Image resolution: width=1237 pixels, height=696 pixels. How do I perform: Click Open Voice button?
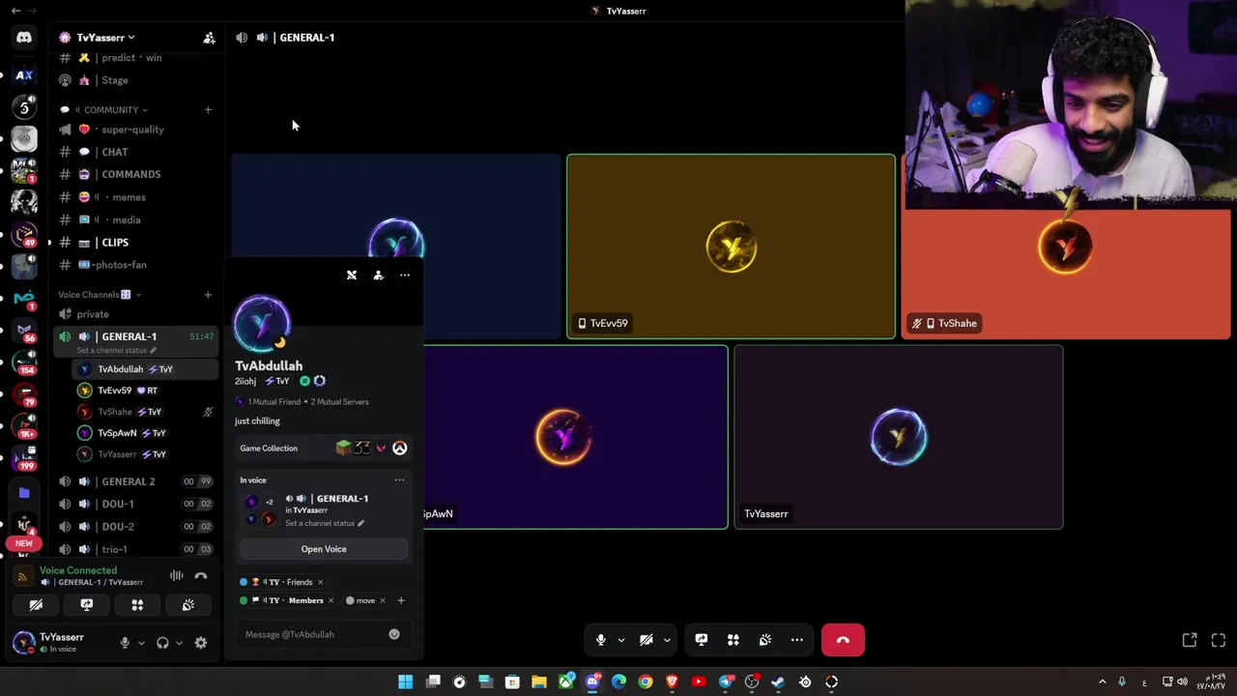(324, 549)
